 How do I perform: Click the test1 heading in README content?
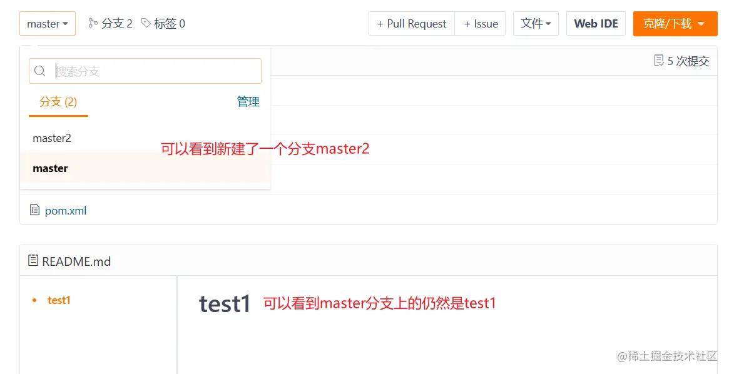225,304
